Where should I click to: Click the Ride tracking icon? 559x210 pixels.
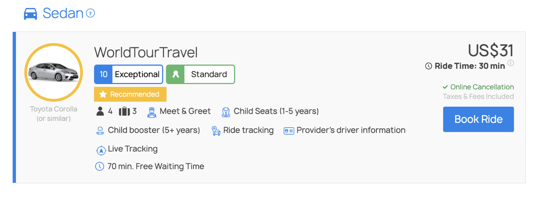(216, 131)
